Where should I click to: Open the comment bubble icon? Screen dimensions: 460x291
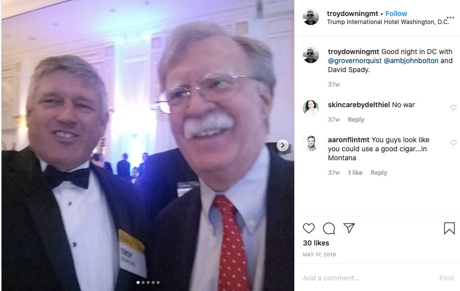tap(329, 228)
